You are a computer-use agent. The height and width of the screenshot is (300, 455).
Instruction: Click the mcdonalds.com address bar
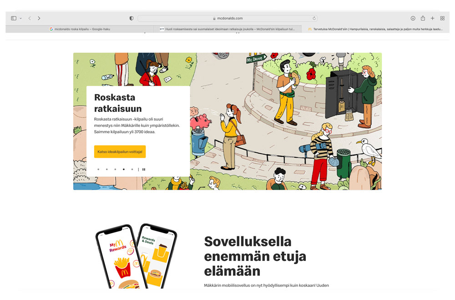(x=227, y=18)
